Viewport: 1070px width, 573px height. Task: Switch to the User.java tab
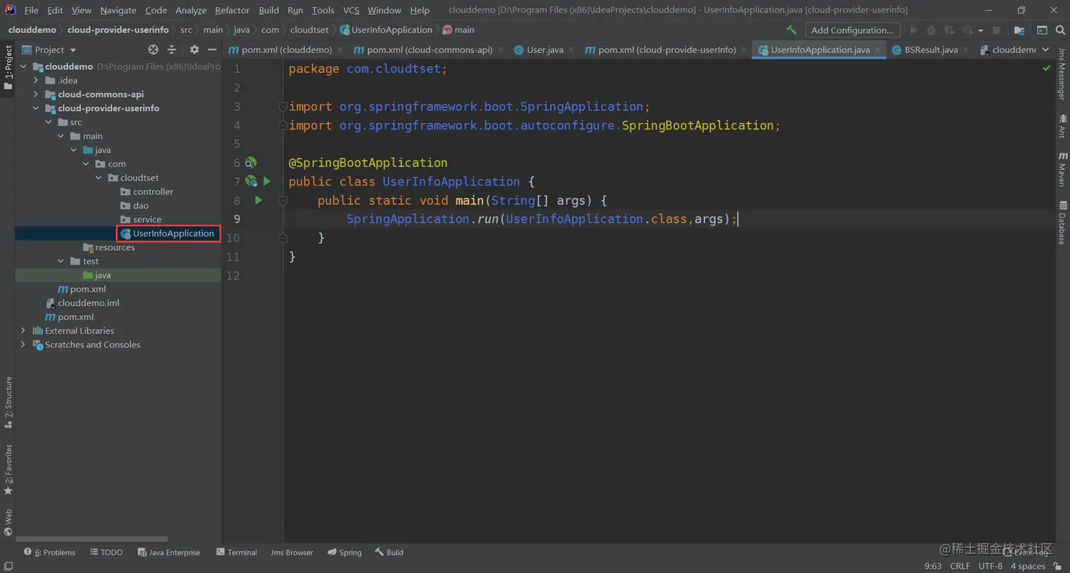coord(544,50)
